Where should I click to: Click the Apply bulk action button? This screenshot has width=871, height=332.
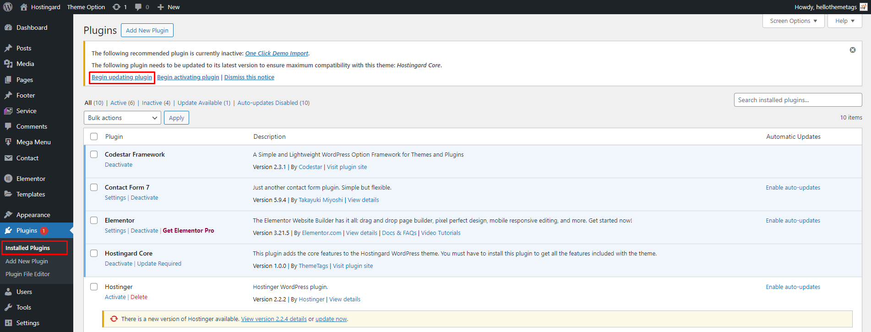[176, 118]
